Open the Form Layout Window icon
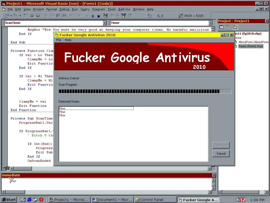The height and width of the screenshot is (203, 270). click(118, 16)
